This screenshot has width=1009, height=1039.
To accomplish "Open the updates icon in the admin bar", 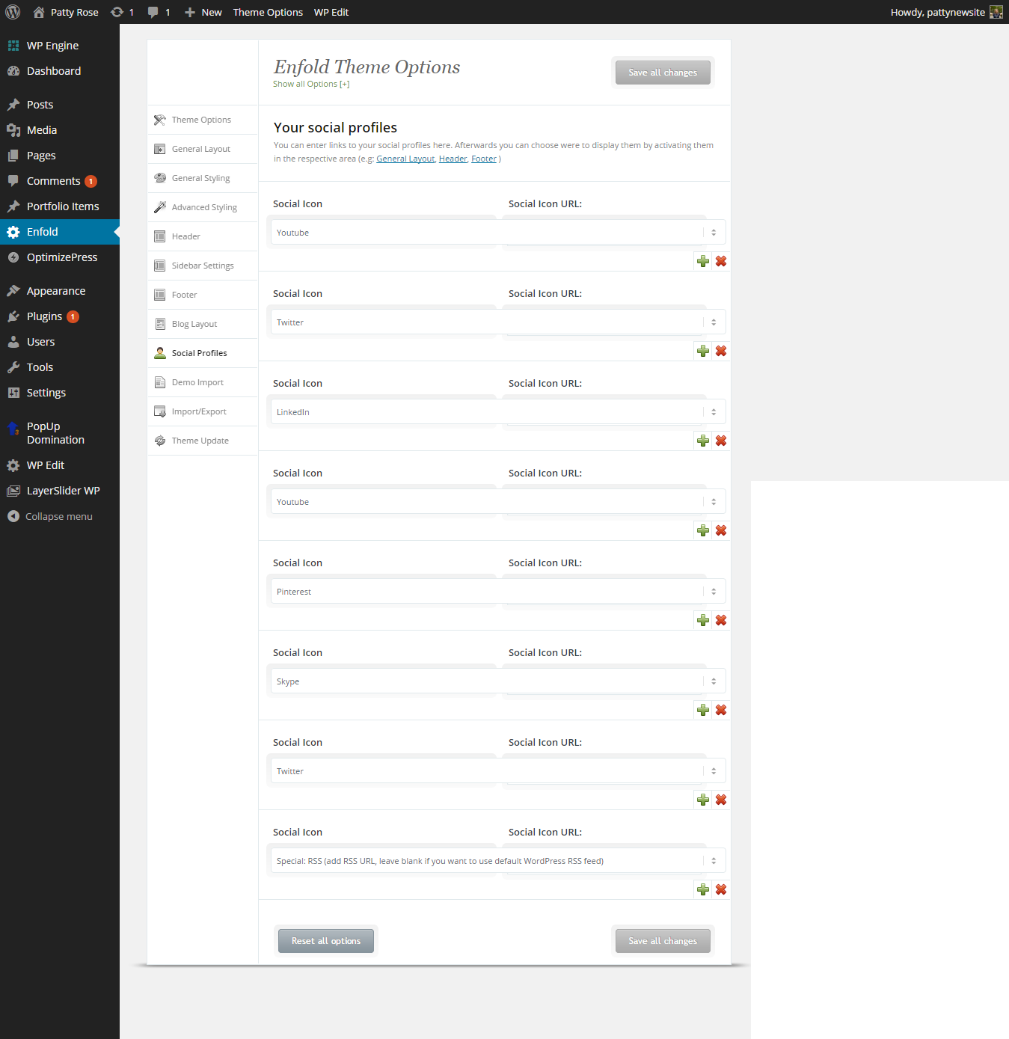I will pyautogui.click(x=117, y=12).
